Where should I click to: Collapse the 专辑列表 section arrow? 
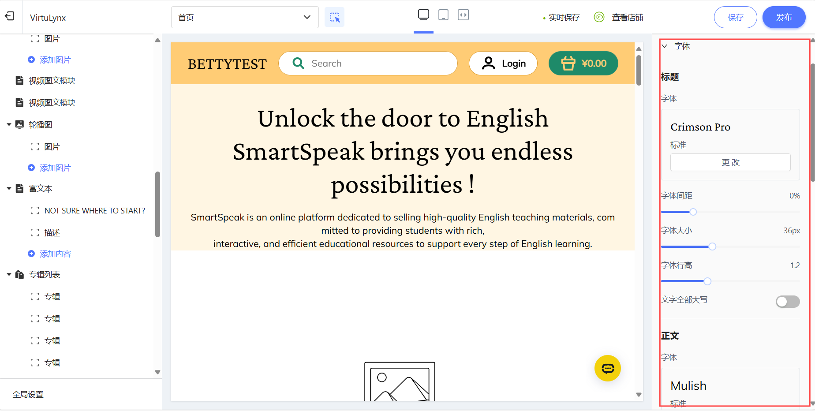9,275
